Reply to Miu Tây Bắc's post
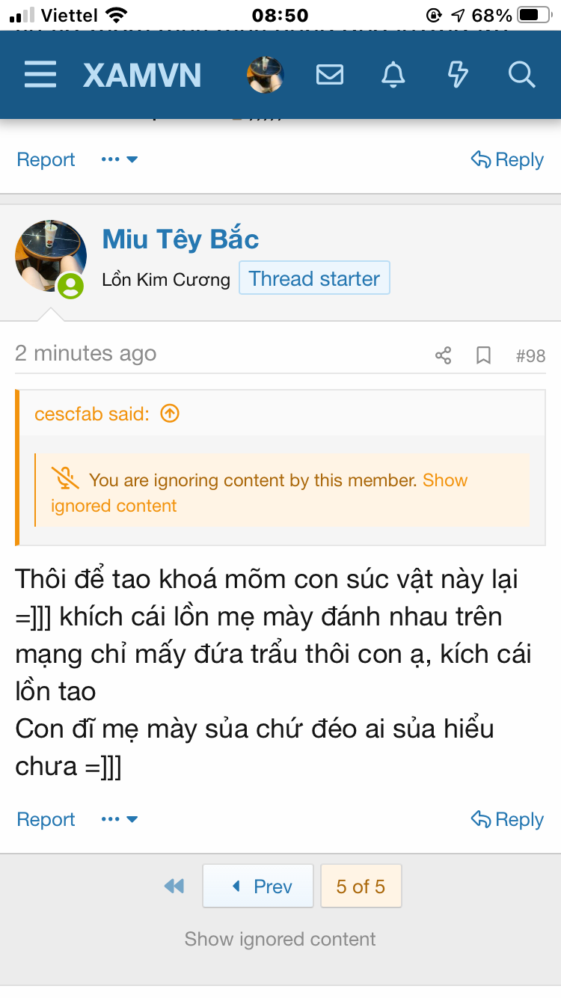Screen dimensions: 561x998 (507, 819)
